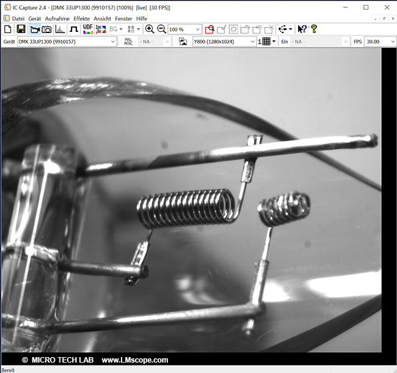The image size is (397, 373).
Task: Click the zoom out magnifier icon
Action: [161, 29]
